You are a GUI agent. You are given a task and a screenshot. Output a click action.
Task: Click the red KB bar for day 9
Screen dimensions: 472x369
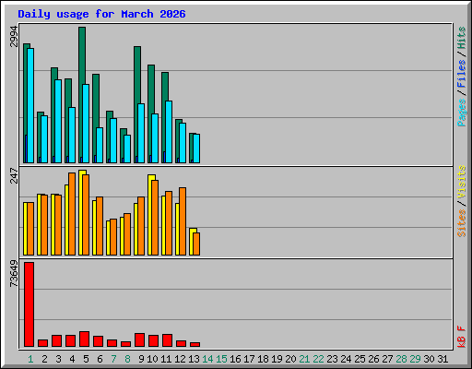coord(139,340)
